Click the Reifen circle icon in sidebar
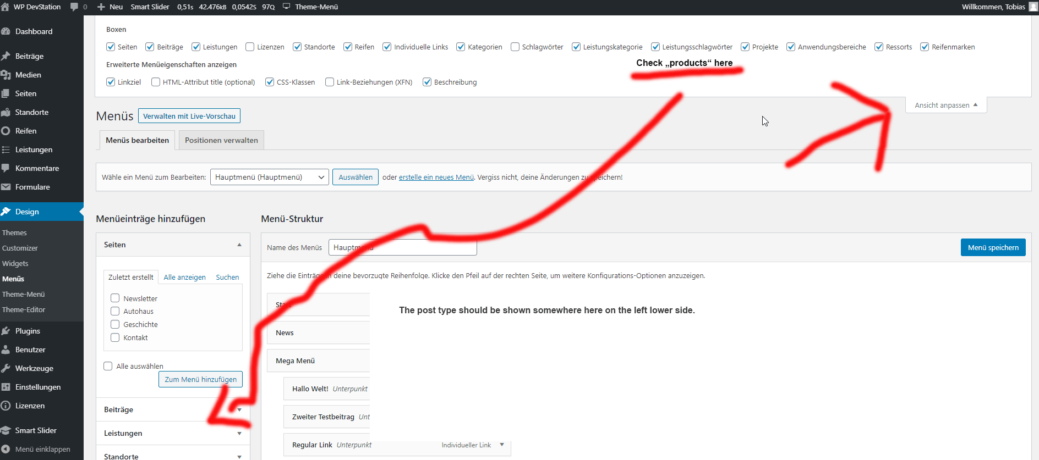The height and width of the screenshot is (460, 1039). pos(6,131)
